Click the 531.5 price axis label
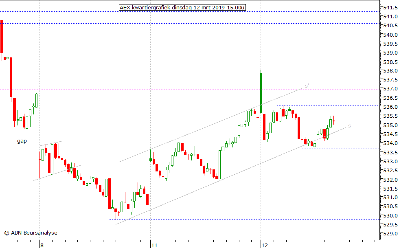 coord(390,189)
